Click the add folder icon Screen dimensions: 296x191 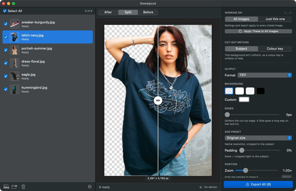point(14,187)
